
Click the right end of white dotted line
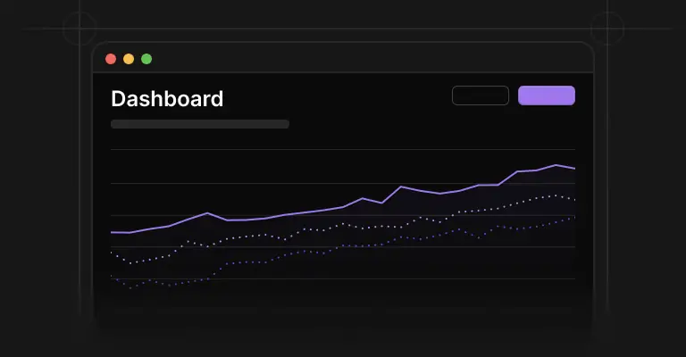point(574,200)
